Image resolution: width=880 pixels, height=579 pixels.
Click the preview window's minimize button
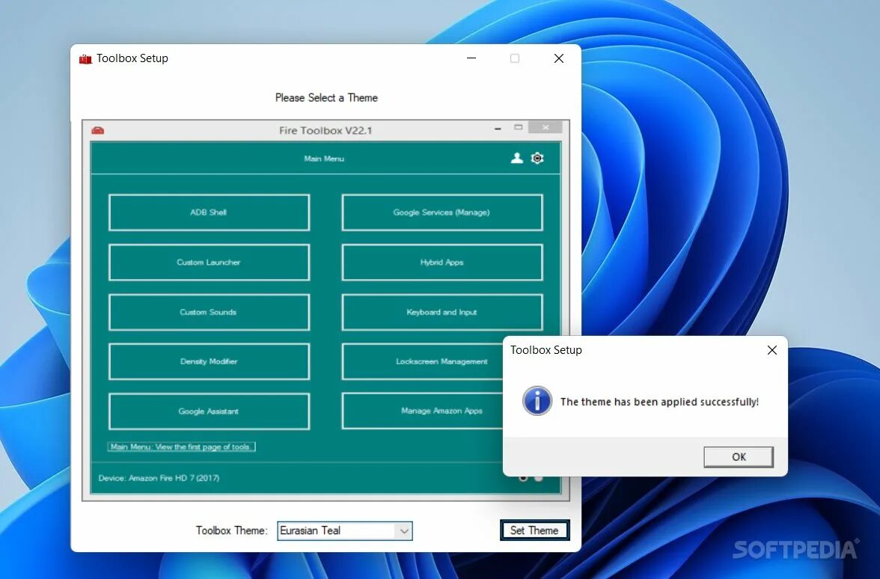(x=498, y=129)
